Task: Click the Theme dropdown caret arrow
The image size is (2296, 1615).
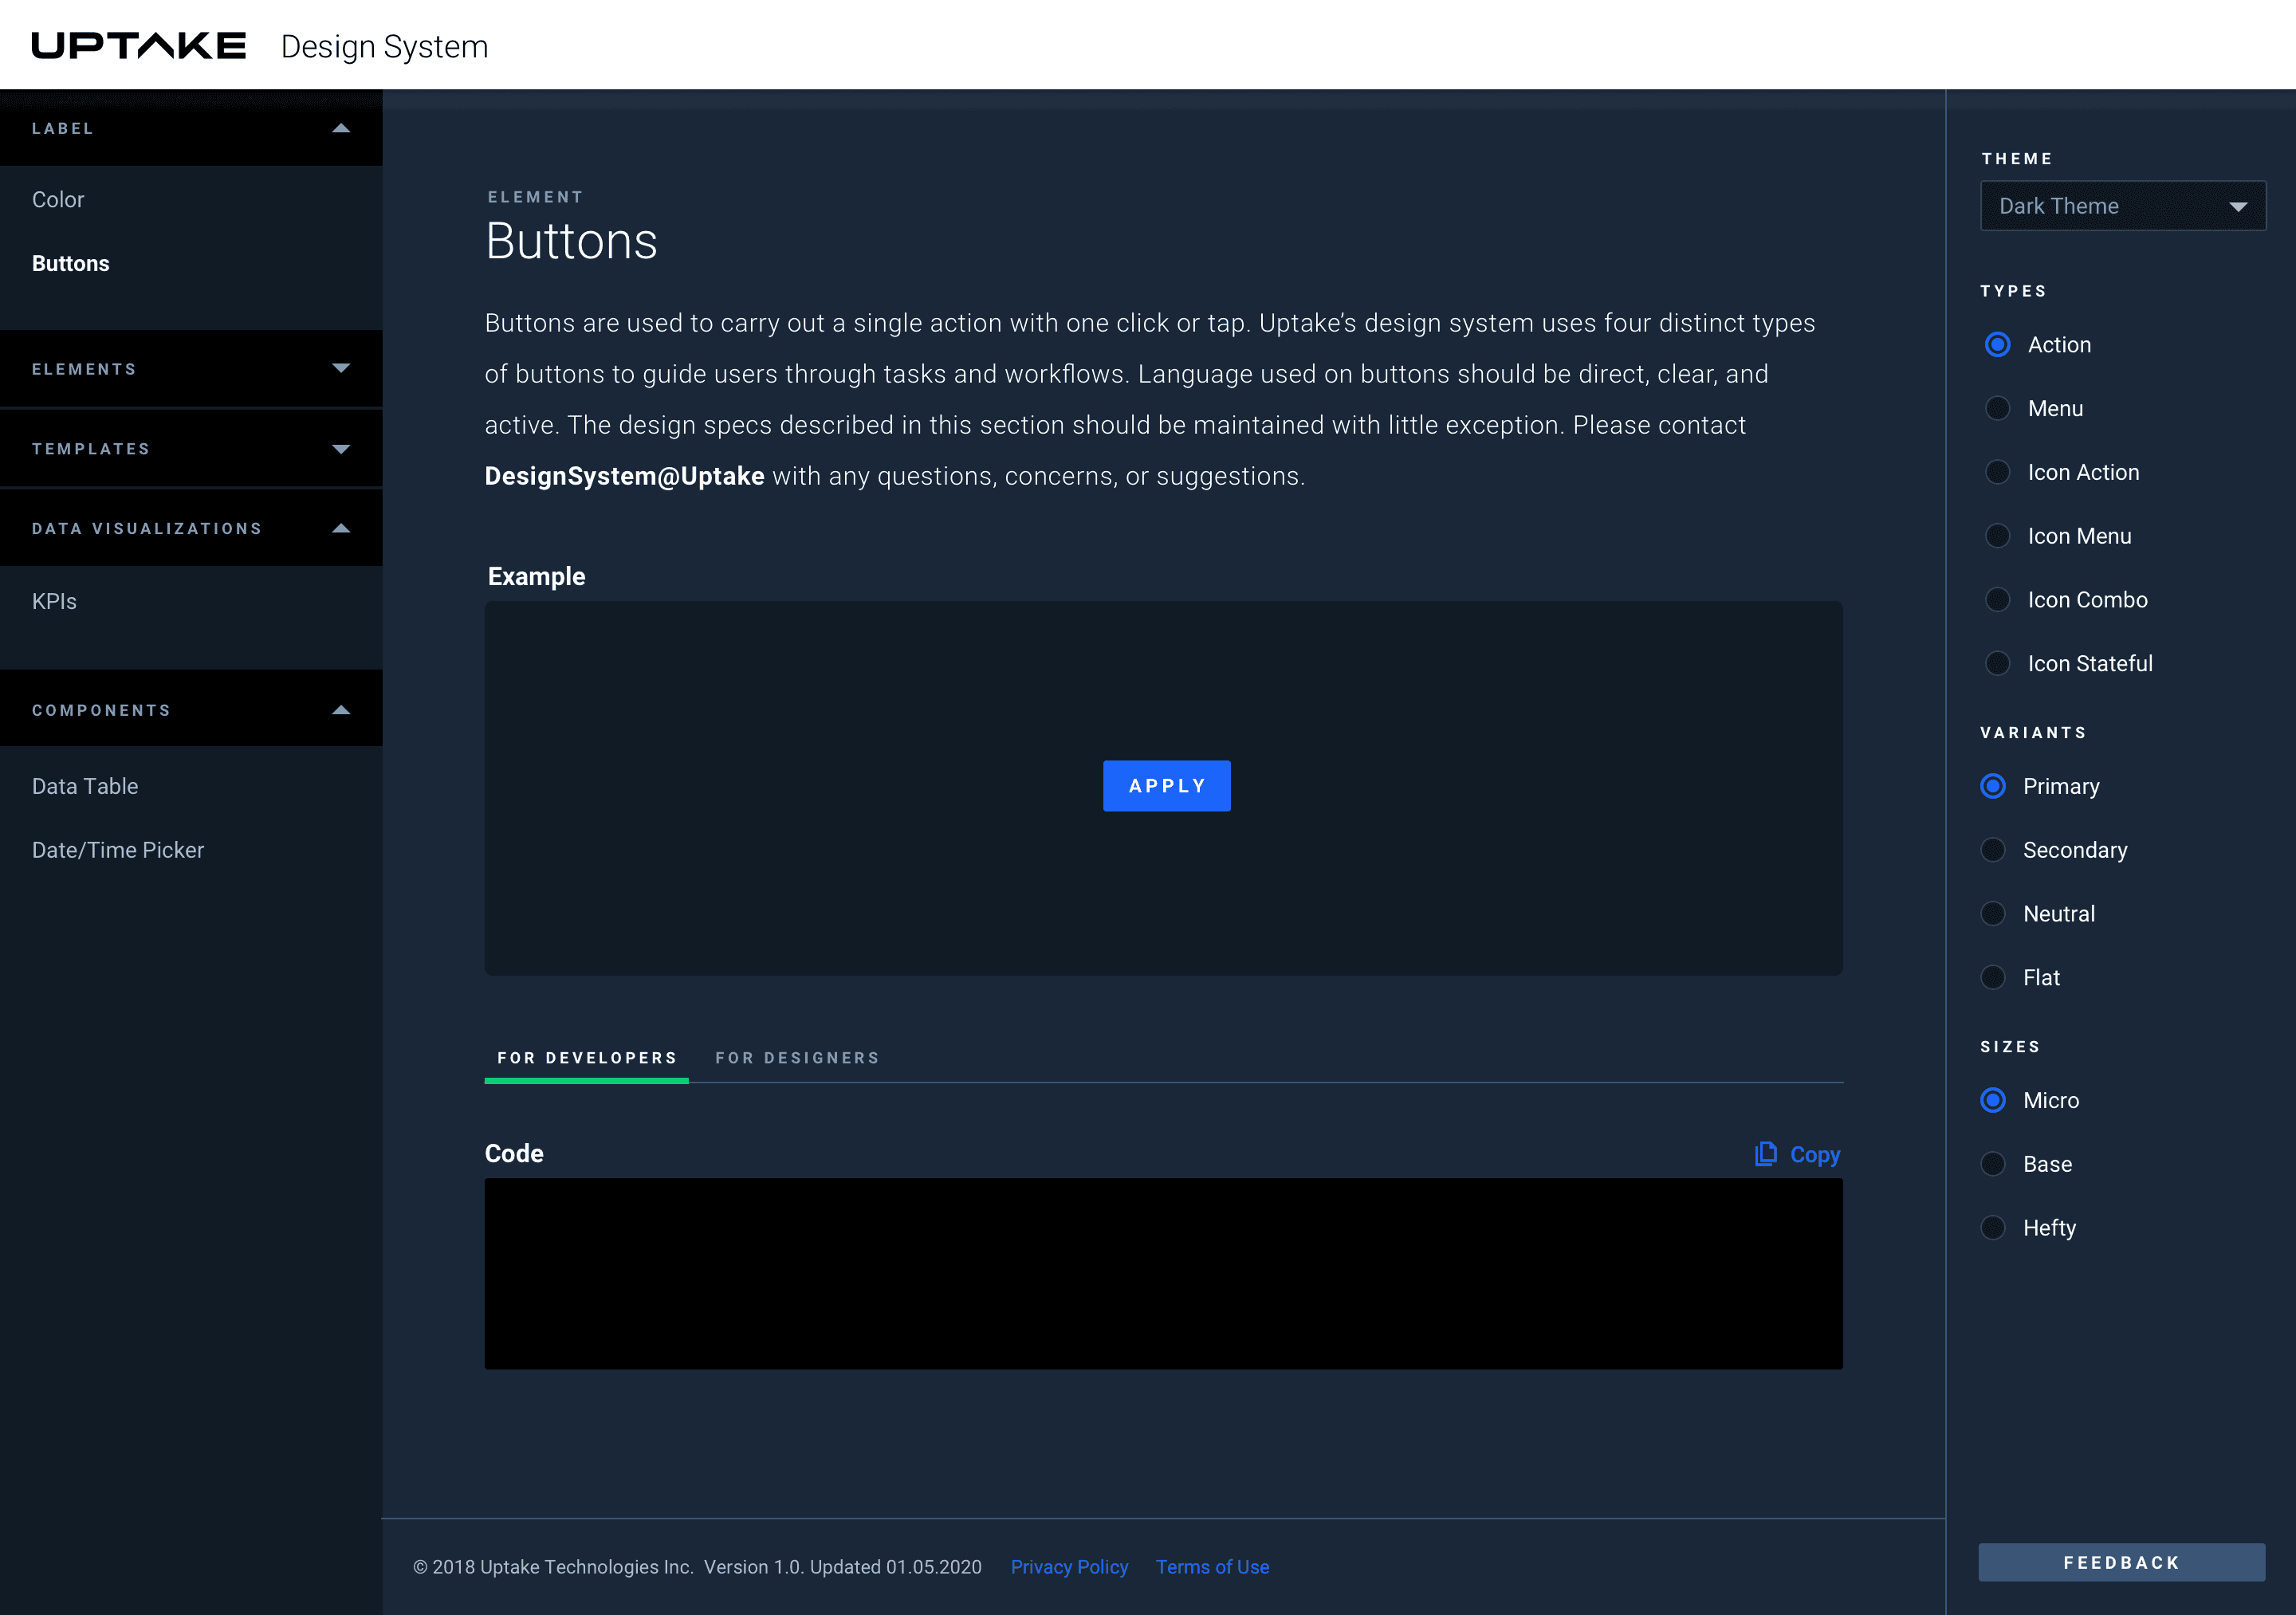Action: point(2238,207)
